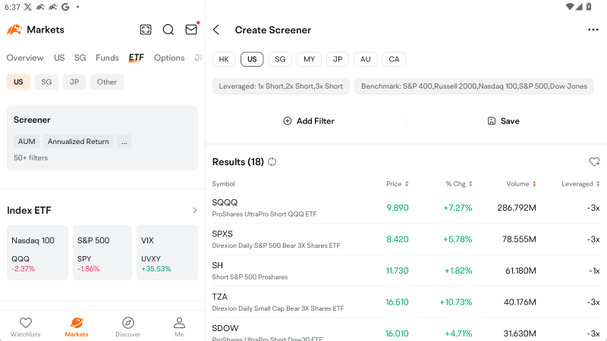Open Watchlists from the bottom navigation
Image resolution: width=607 pixels, height=341 pixels.
[x=26, y=327]
